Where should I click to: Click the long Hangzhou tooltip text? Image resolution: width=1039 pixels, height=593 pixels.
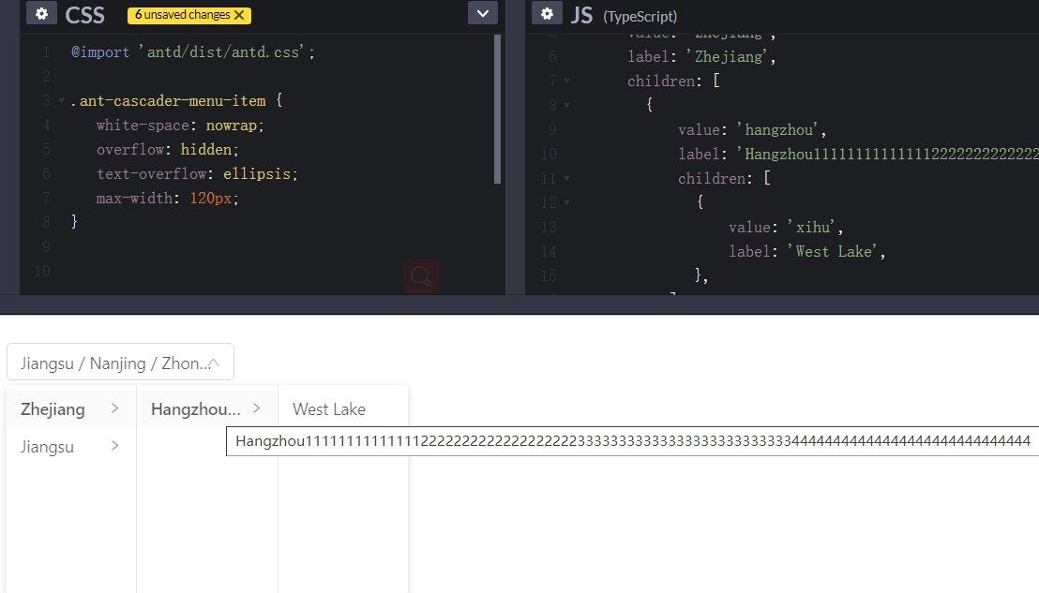point(628,440)
